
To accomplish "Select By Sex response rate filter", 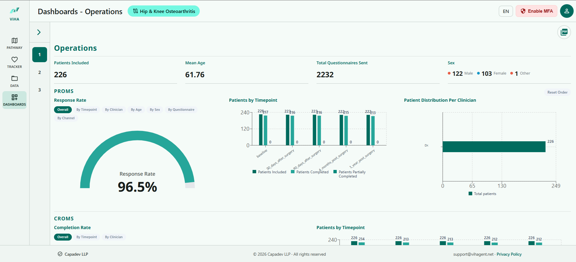I will click(155, 110).
